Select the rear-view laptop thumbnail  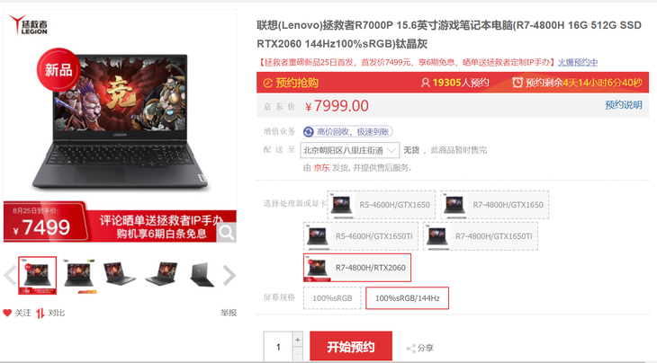click(x=202, y=275)
